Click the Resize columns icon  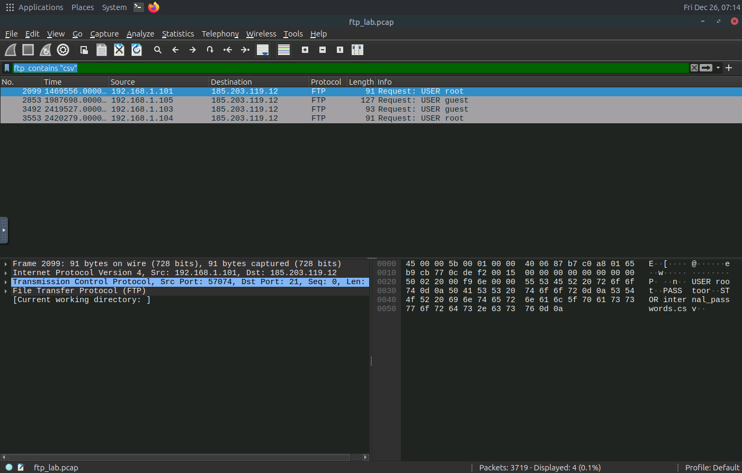pyautogui.click(x=357, y=50)
